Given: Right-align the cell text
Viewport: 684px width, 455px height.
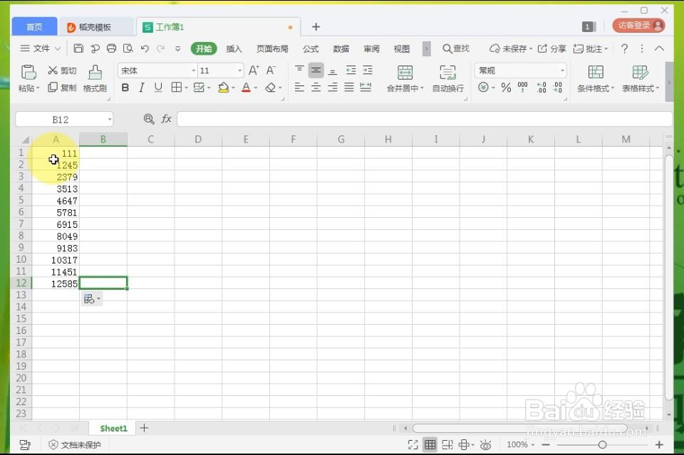Looking at the screenshot, I should (333, 88).
